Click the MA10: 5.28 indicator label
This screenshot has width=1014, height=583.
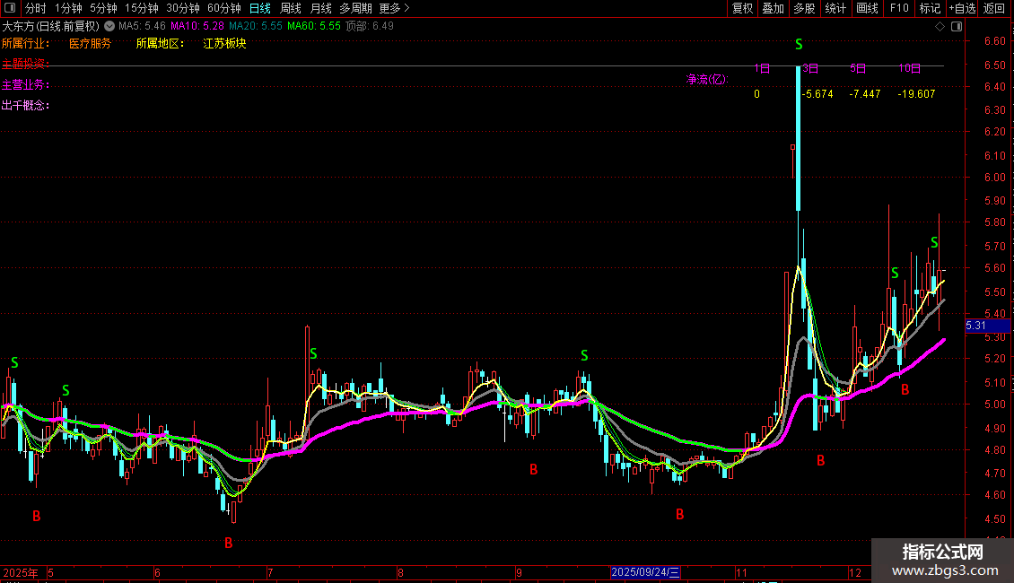coord(197,26)
